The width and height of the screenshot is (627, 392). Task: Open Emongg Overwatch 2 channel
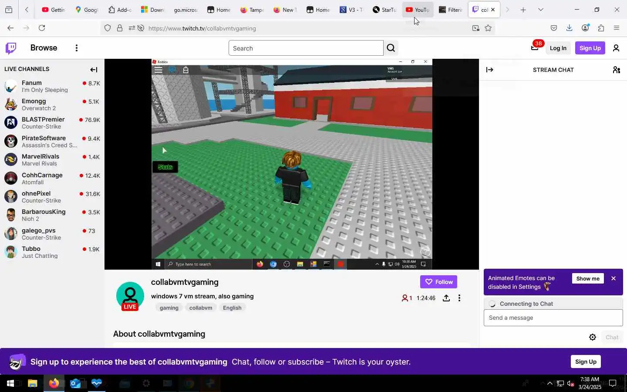pos(52,105)
